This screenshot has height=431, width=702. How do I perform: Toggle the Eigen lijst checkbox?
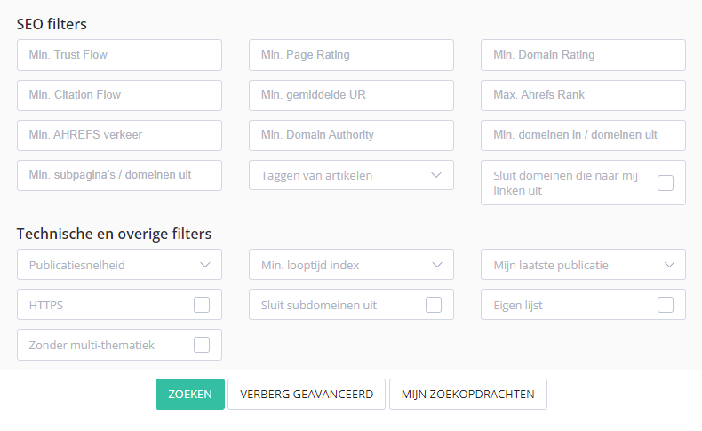(666, 305)
